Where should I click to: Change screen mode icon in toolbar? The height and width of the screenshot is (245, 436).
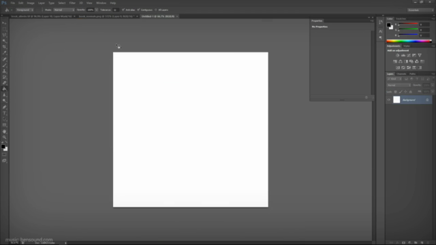coord(5,161)
